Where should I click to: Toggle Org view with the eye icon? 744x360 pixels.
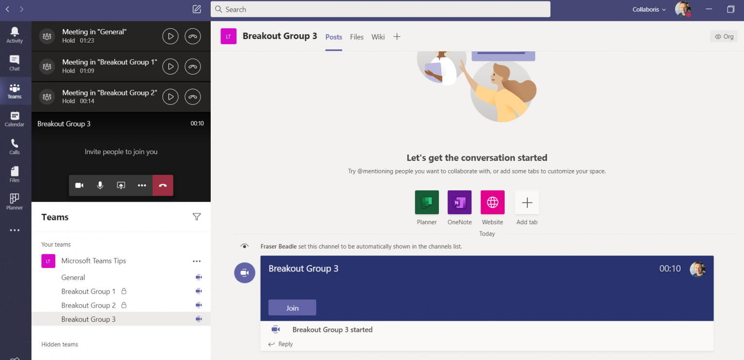[723, 36]
